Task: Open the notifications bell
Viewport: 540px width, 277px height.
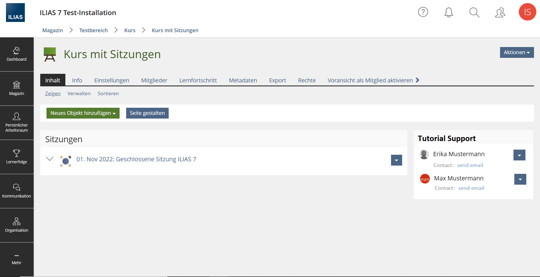Action: (x=449, y=12)
